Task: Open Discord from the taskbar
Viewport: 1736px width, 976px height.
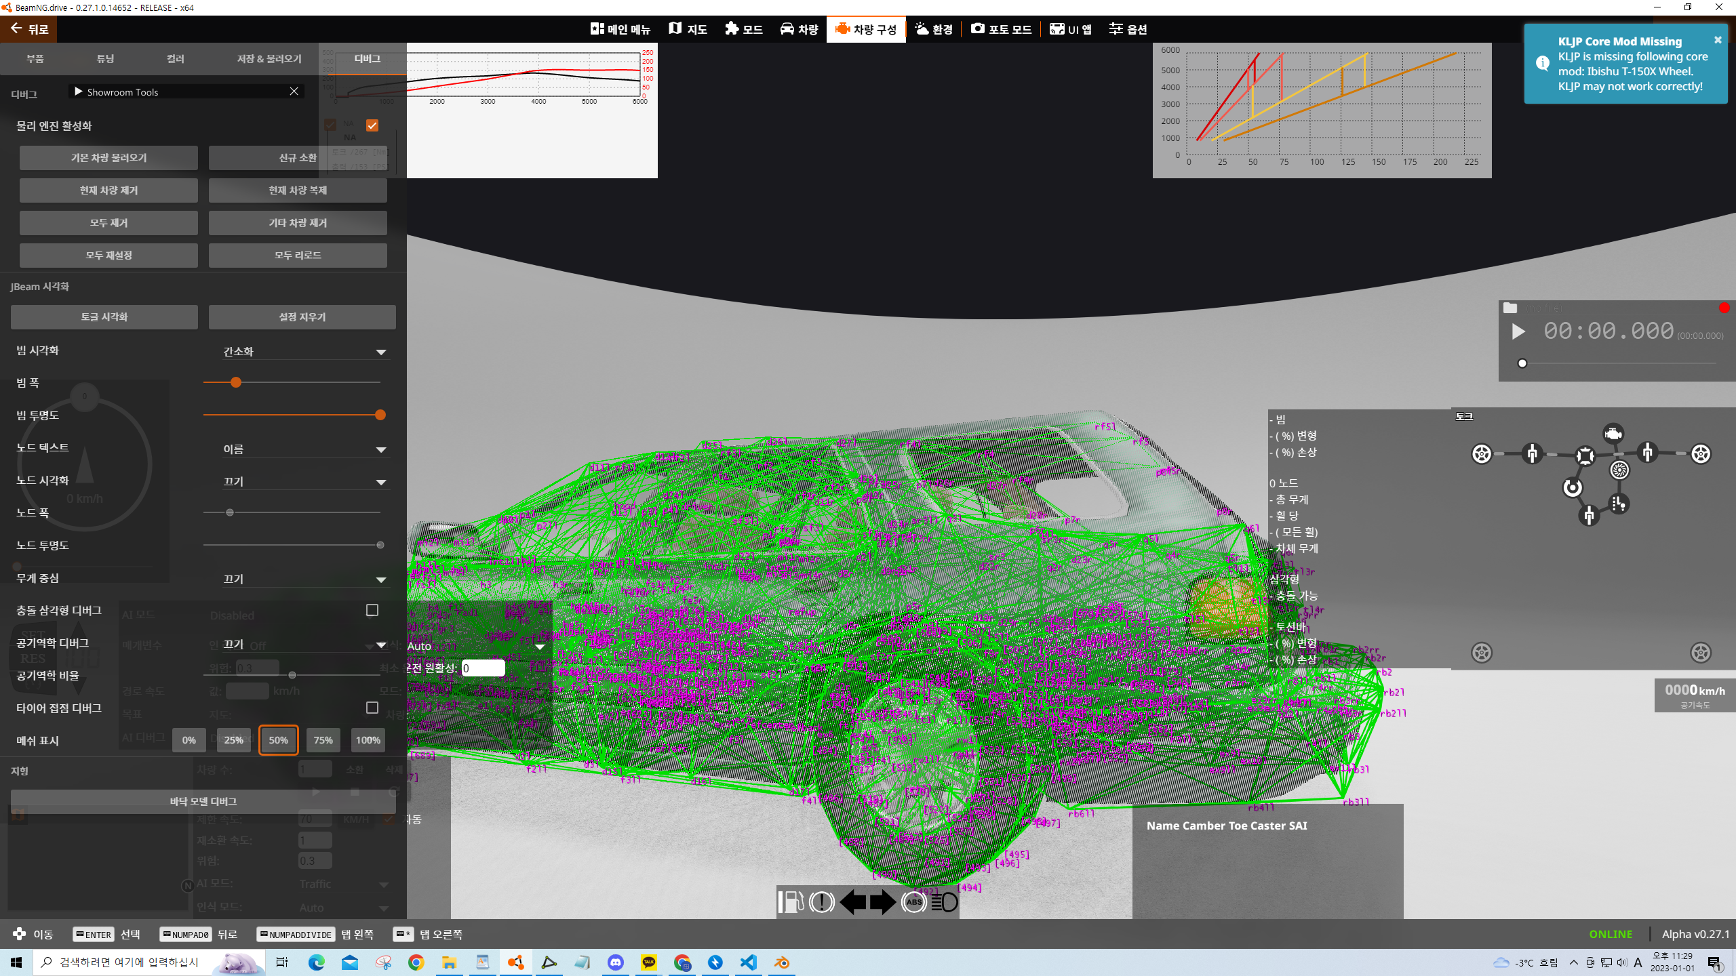Action: coord(615,962)
